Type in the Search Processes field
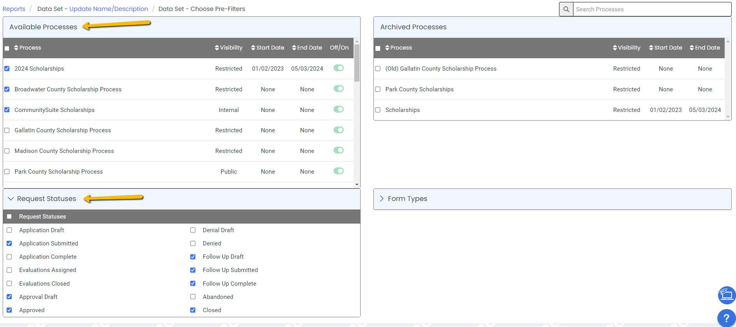This screenshot has width=736, height=327. pyautogui.click(x=651, y=9)
